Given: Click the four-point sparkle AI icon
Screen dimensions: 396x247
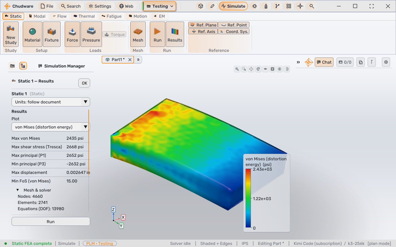Looking at the screenshot, I should point(300,6).
